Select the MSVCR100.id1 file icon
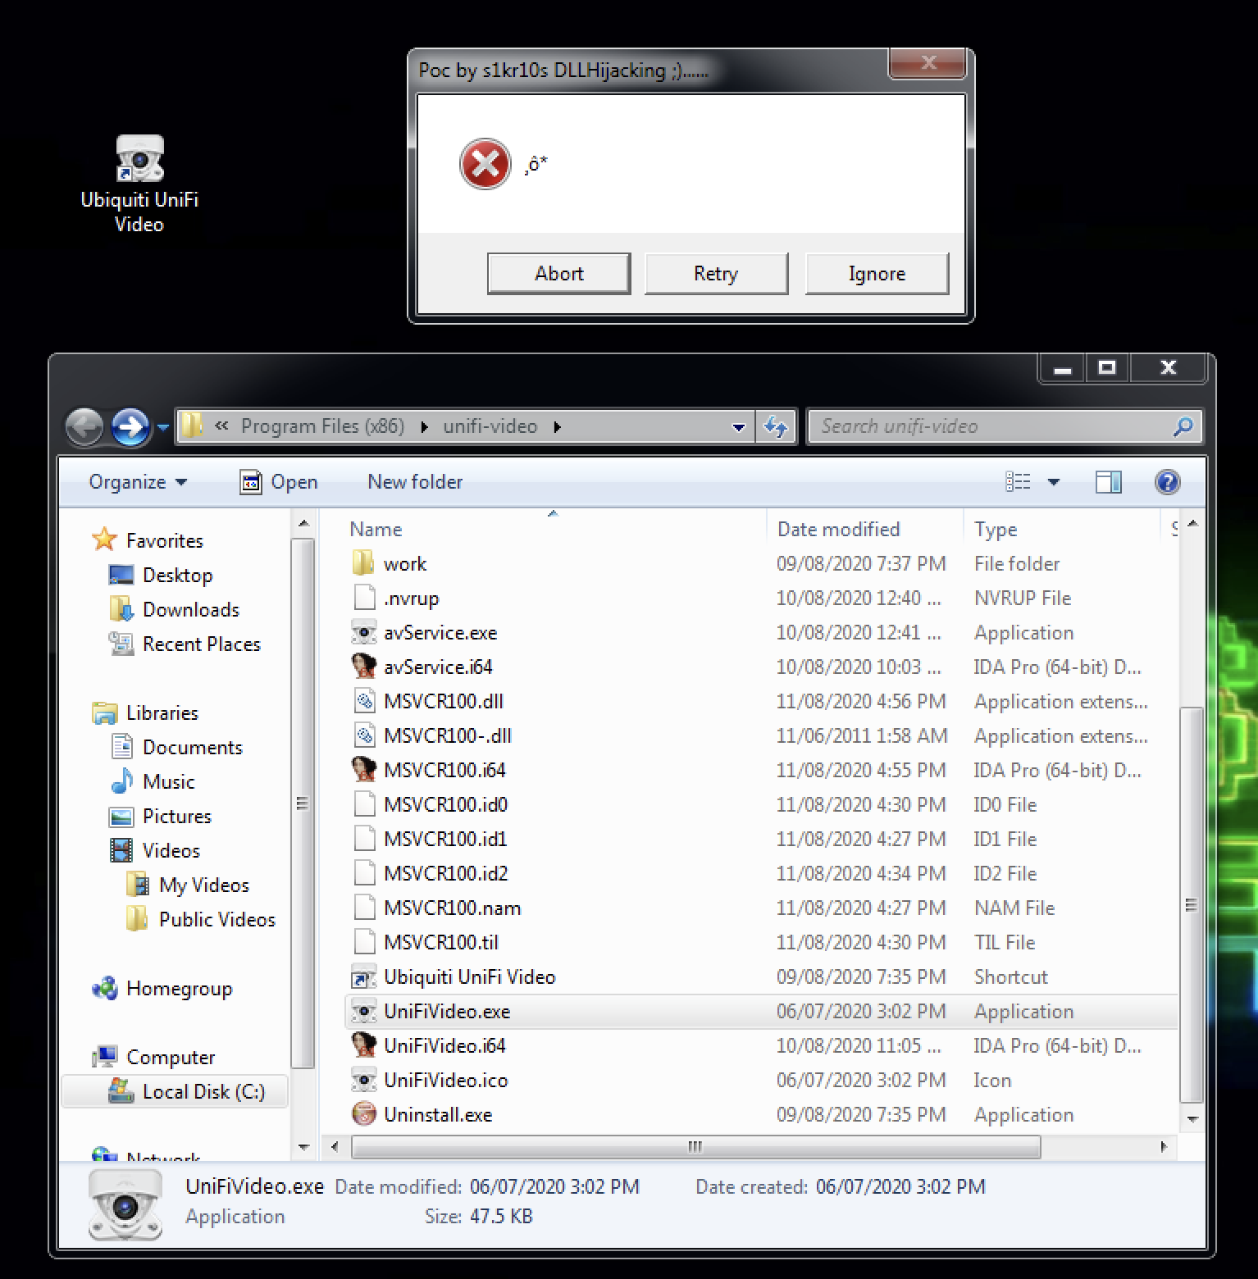The image size is (1258, 1279). tap(363, 839)
